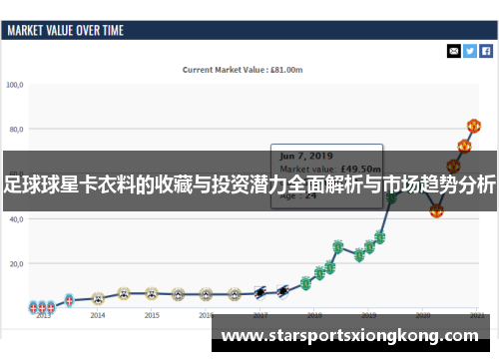Screen dimensions: 499x361
Task: Click the 80,0 y-axis label
Action: pos(16,130)
